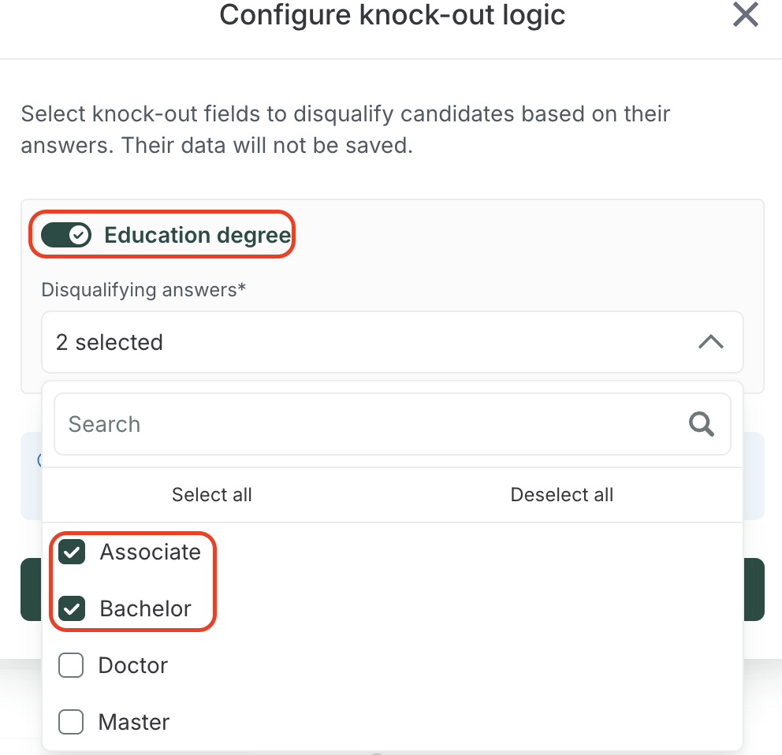Collapse the dropdown using the chevron arrow

coord(710,342)
